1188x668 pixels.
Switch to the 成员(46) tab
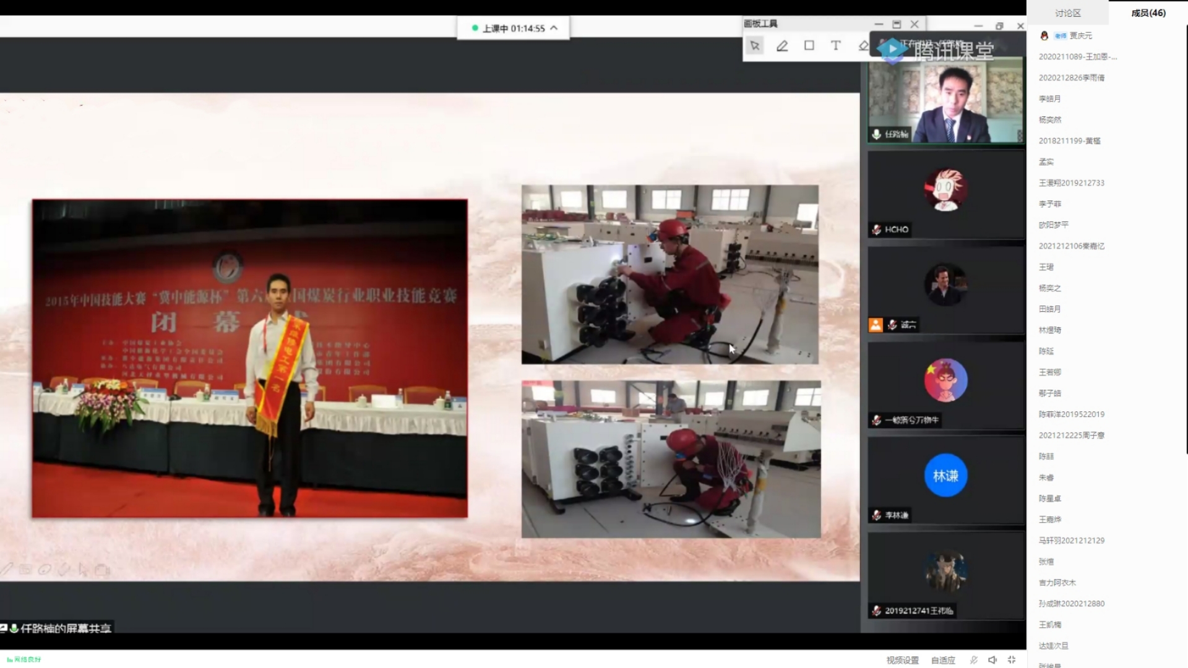pos(1148,13)
